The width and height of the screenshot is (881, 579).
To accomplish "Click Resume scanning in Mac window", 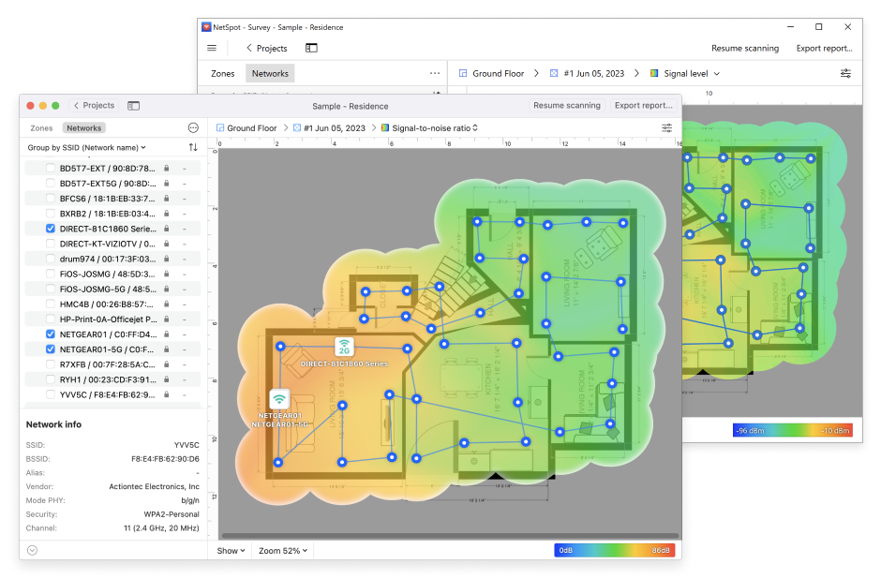I will tap(567, 106).
